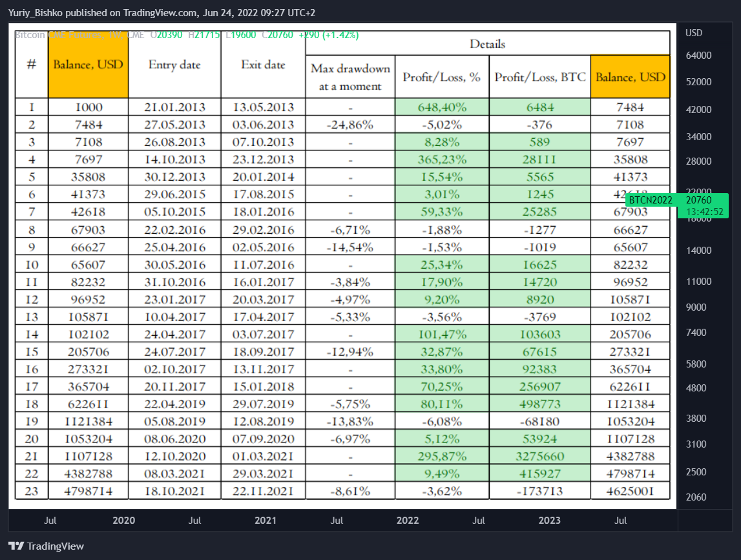Click the -3,56% loss cell
This screenshot has height=560, width=741.
point(442,317)
